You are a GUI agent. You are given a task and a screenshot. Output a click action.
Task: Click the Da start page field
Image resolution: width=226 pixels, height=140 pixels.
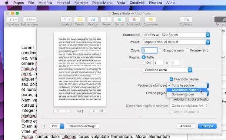point(158,63)
